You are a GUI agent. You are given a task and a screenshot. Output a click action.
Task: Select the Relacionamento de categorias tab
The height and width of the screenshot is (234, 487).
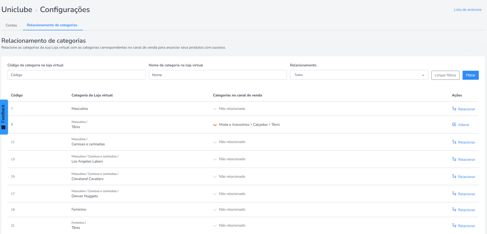point(52,25)
